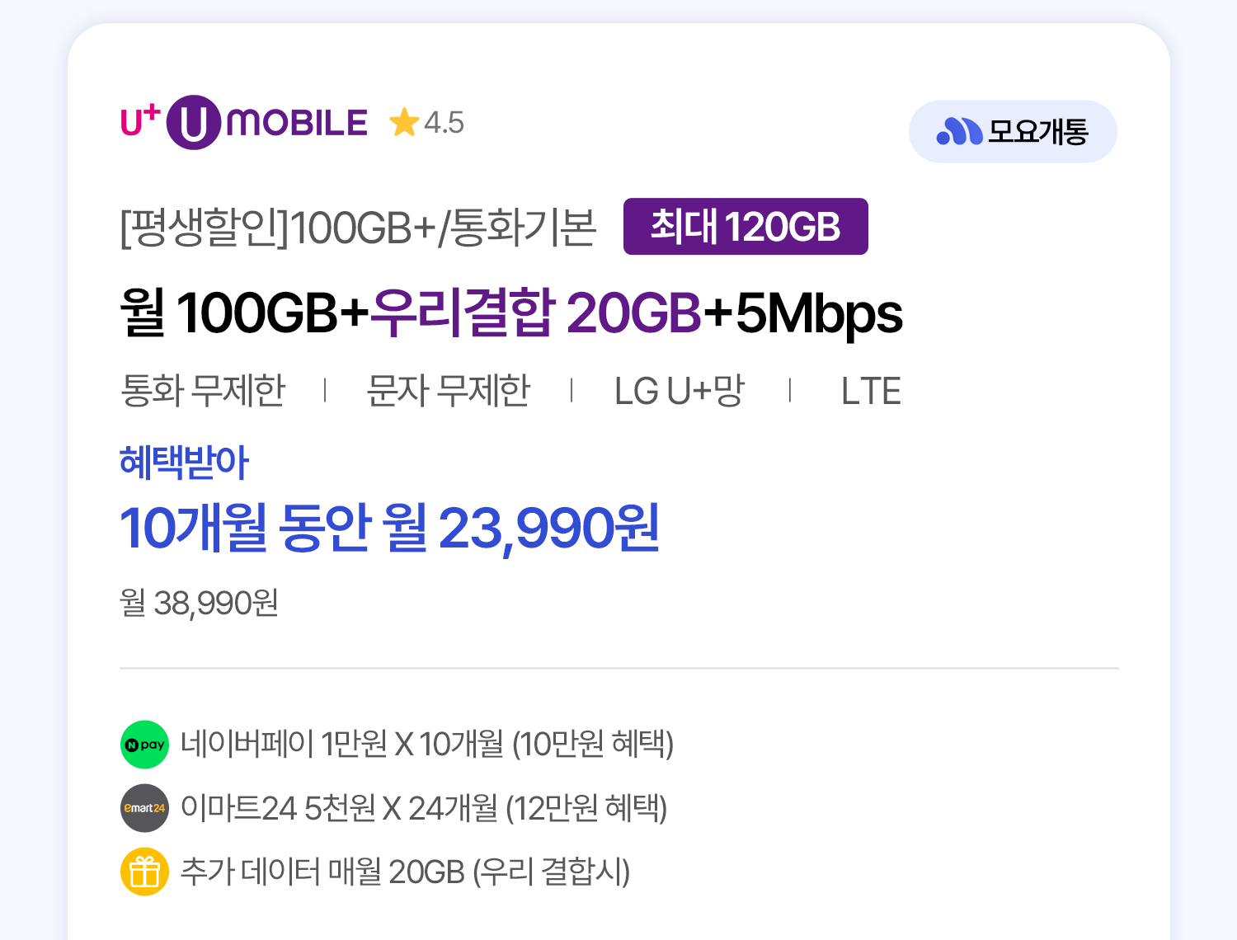Click the emart24 round icon
The height and width of the screenshot is (940, 1237).
144,808
